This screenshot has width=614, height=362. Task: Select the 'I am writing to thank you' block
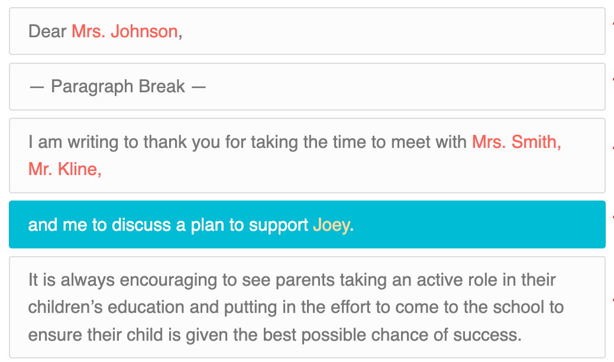point(307,156)
